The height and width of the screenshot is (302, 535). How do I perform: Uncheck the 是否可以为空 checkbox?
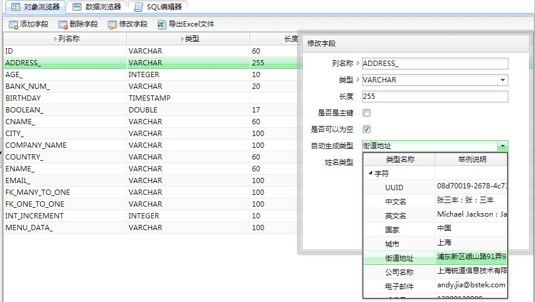tap(366, 129)
